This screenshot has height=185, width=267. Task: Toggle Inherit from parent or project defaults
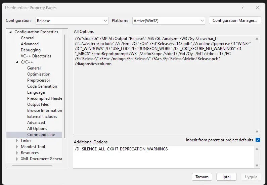click(x=258, y=140)
